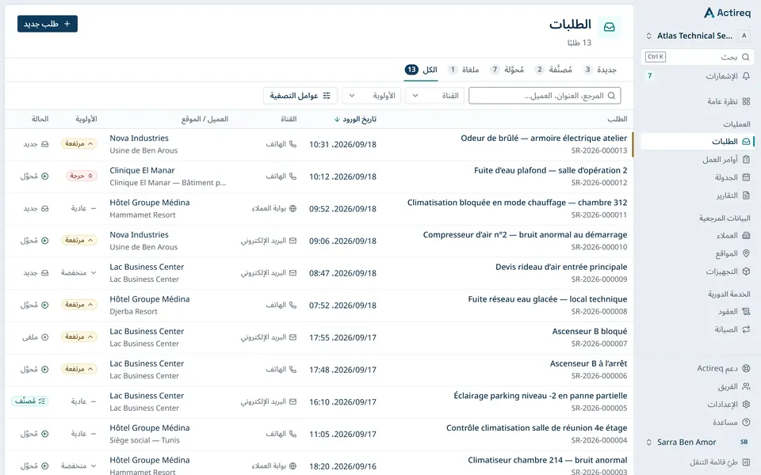761x475 pixels.
Task: Click the email icon in SR-2026-000010 row
Action: (293, 241)
